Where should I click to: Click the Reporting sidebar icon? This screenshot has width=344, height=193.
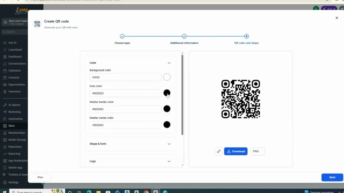(x=5, y=154)
